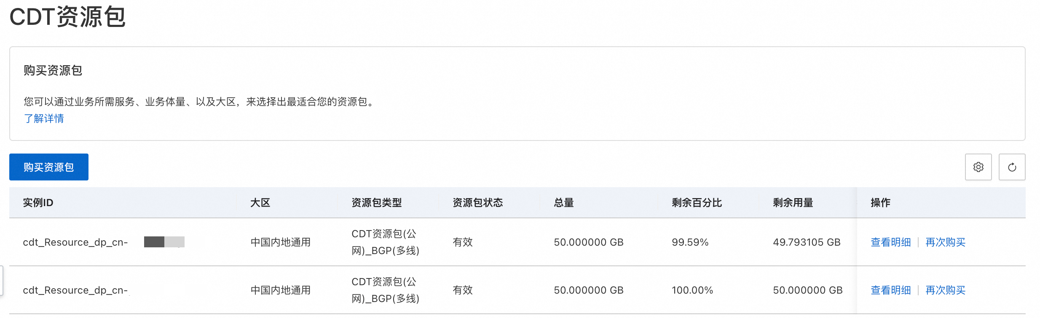This screenshot has height=318, width=1040.
Task: Click the 剩余百分比 column header
Action: pyautogui.click(x=697, y=203)
